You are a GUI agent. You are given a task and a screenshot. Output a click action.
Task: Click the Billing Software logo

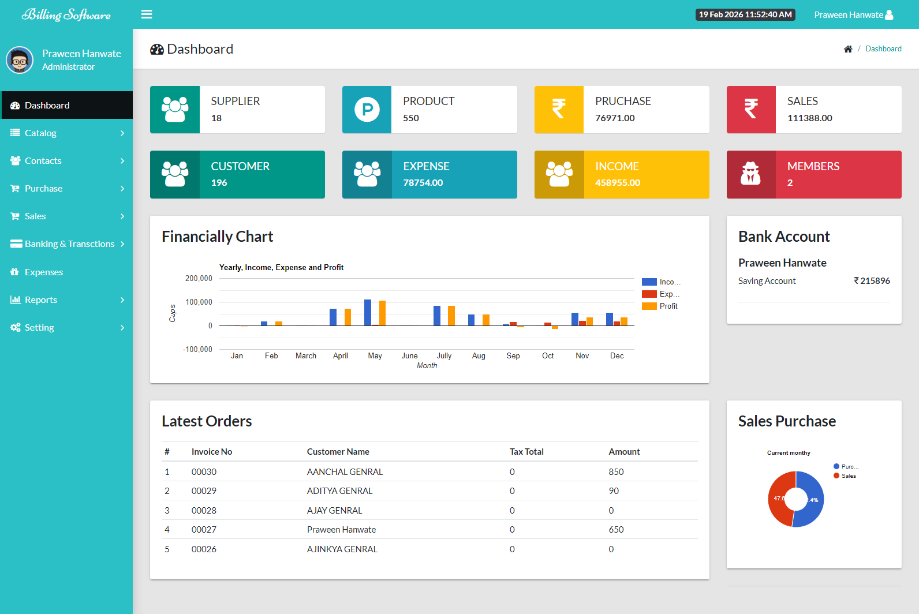tap(66, 14)
